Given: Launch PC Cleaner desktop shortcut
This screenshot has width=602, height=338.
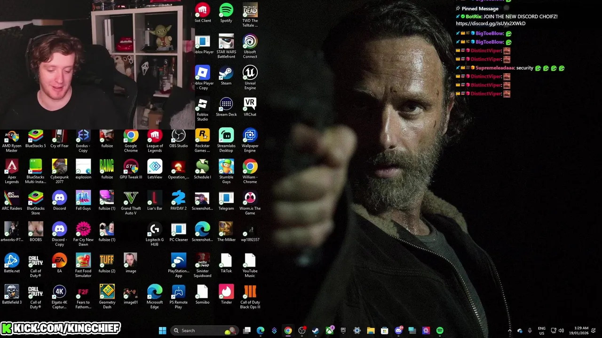Looking at the screenshot, I should pyautogui.click(x=178, y=232).
